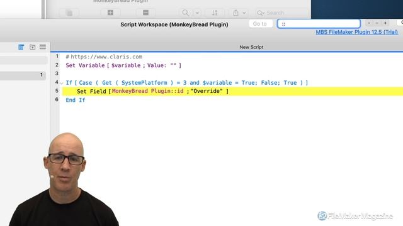Select the End If step
Viewport: 403px width, 226px height.
(x=76, y=100)
